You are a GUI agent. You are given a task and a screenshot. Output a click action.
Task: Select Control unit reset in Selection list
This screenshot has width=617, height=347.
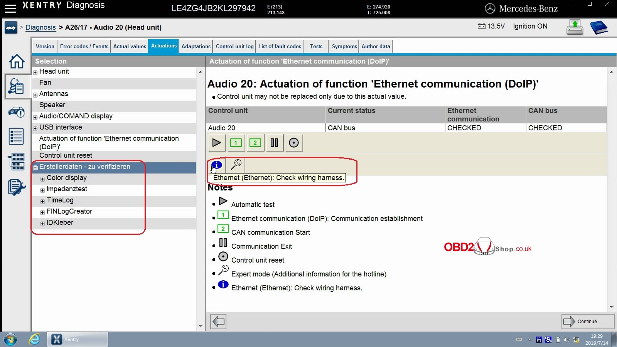coord(66,155)
